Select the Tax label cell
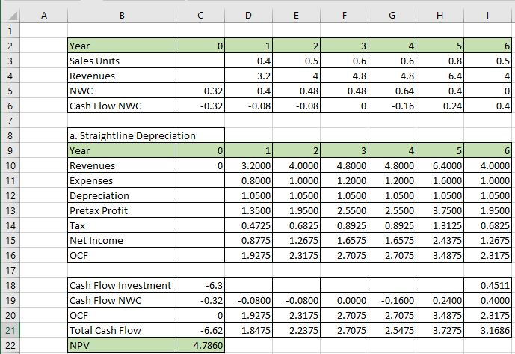Screen dimensions: 515x354 click(120, 225)
